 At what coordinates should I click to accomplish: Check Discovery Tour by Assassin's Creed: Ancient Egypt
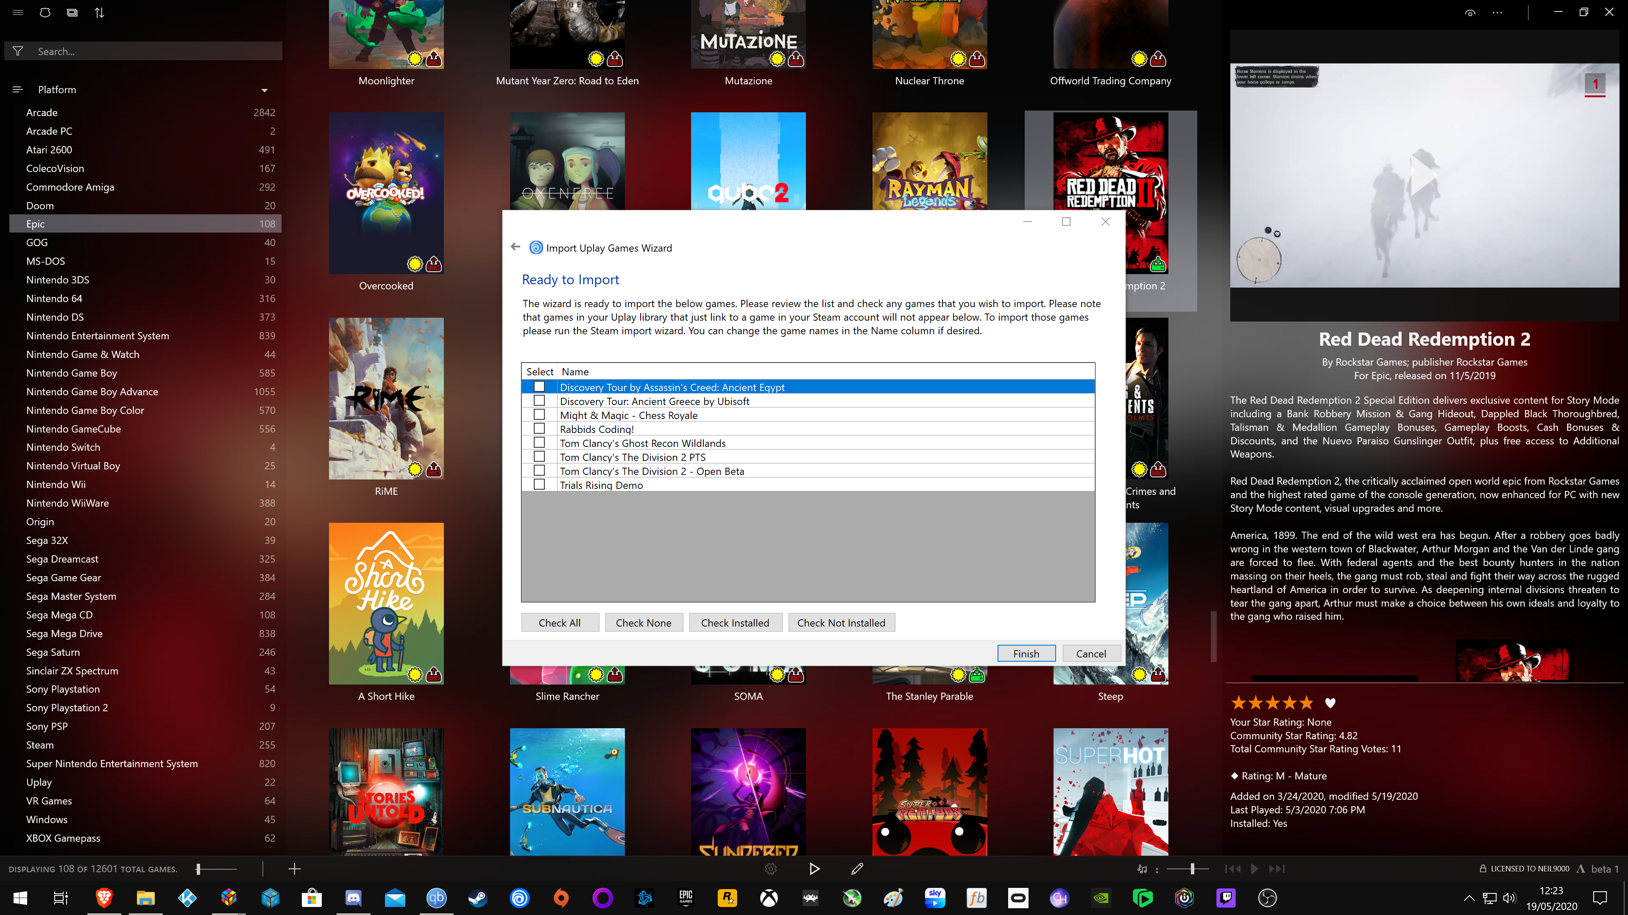point(539,386)
